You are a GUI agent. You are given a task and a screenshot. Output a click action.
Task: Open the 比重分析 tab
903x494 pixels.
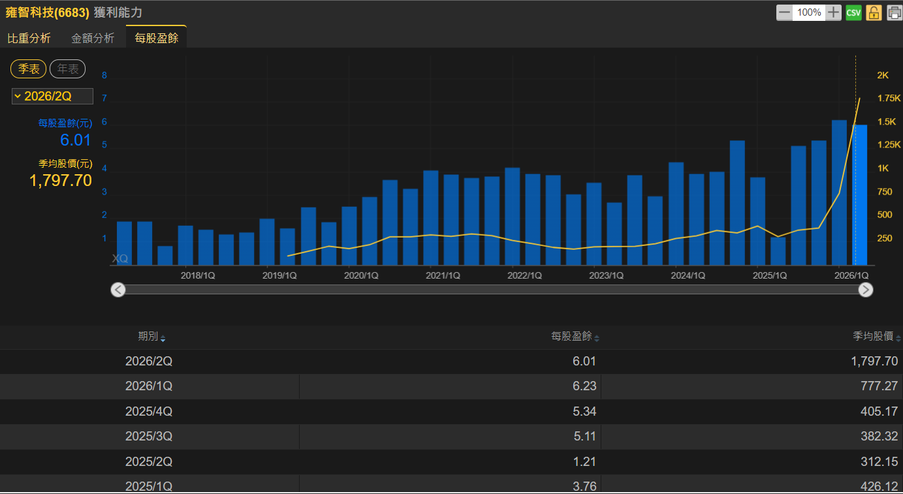(29, 39)
